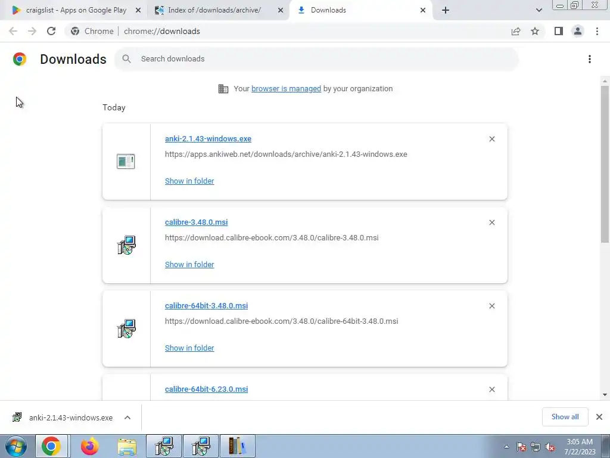Click the search magnifier icon
Screen dimensions: 610x458
pyautogui.click(x=126, y=59)
